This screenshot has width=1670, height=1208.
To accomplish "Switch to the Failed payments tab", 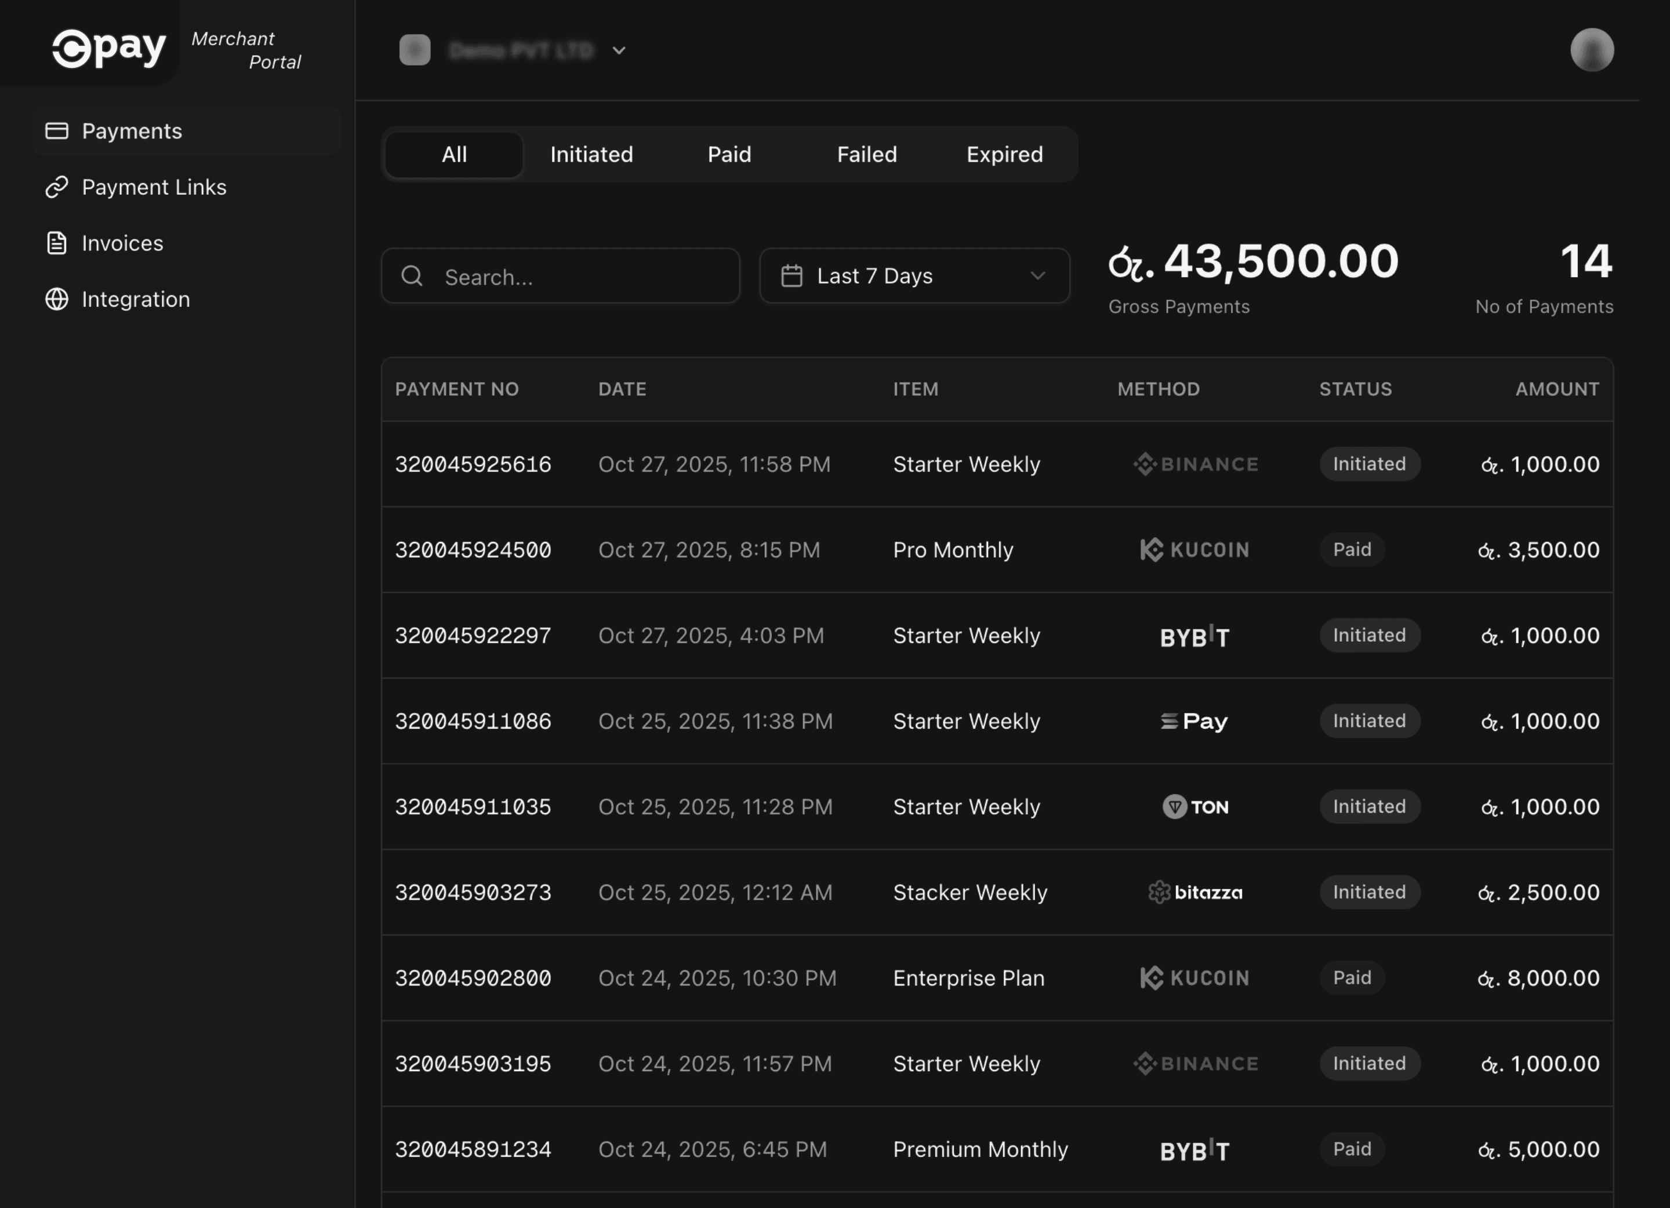I will coord(867,155).
